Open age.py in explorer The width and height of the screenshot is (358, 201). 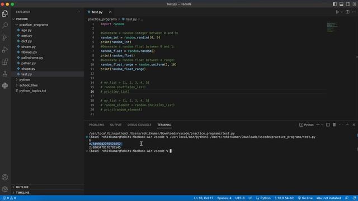48,30
